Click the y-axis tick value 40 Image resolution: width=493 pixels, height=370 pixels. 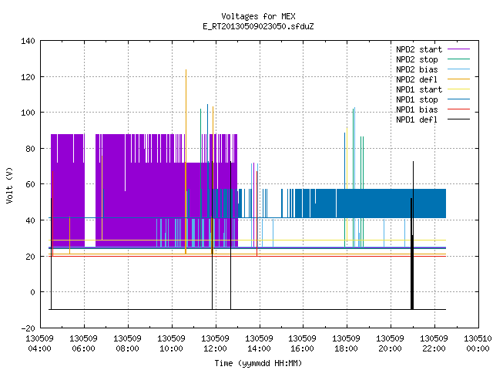click(x=31, y=220)
